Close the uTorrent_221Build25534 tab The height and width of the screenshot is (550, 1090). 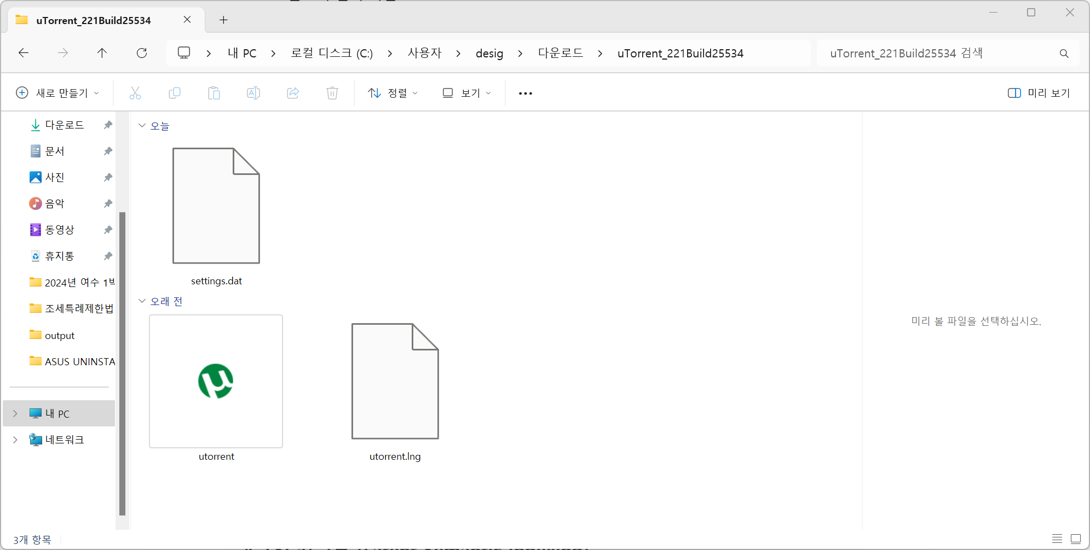click(187, 20)
